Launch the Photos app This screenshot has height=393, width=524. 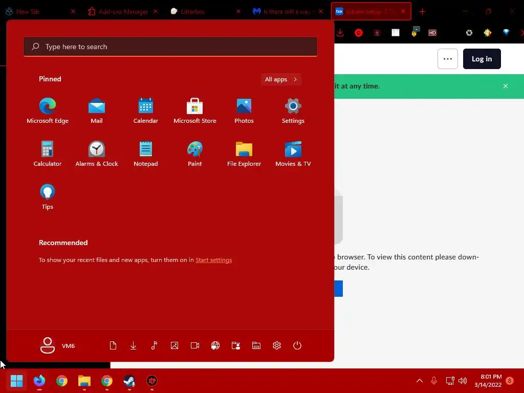point(244,111)
